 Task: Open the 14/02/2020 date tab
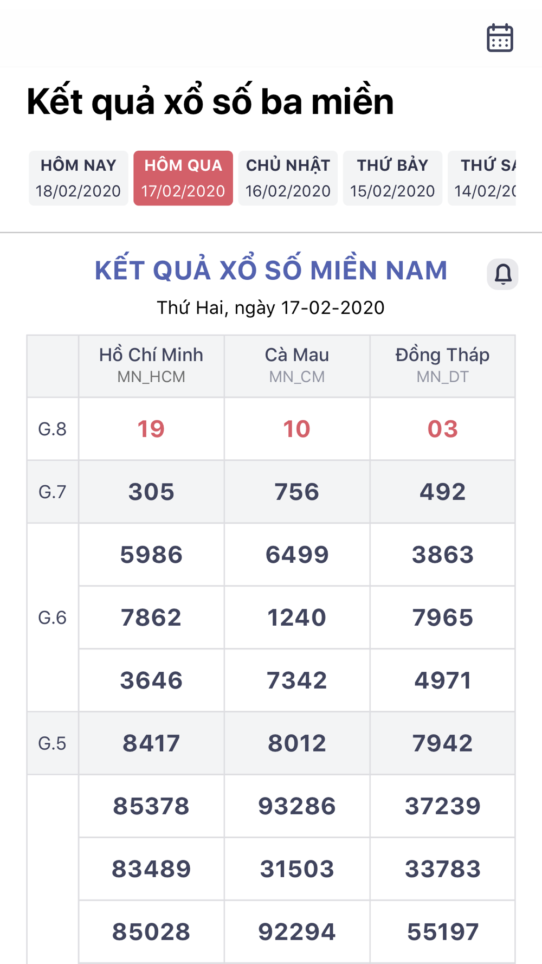pos(482,178)
